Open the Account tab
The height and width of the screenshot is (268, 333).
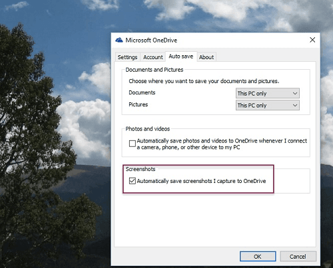pyautogui.click(x=153, y=57)
